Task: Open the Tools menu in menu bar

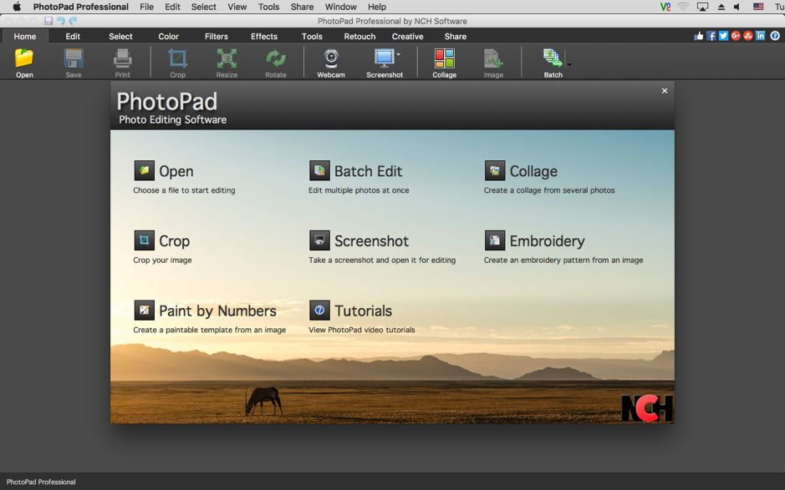Action: [268, 7]
